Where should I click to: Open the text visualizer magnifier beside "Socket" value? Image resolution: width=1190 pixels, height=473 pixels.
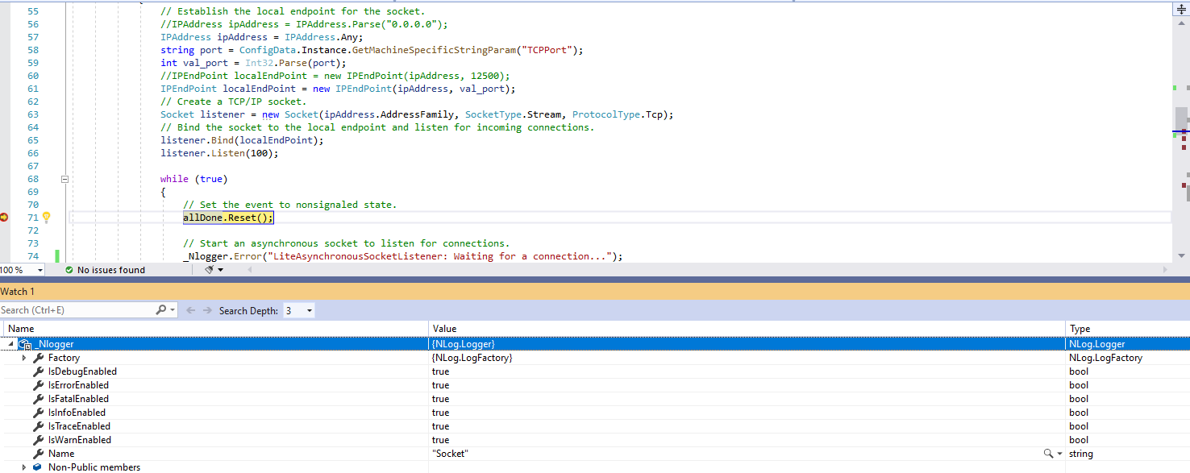[x=1048, y=453]
